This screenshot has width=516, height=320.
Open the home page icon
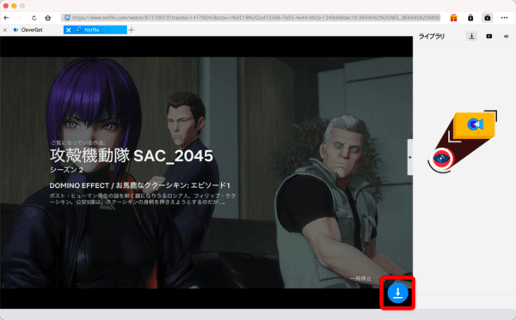pos(47,18)
